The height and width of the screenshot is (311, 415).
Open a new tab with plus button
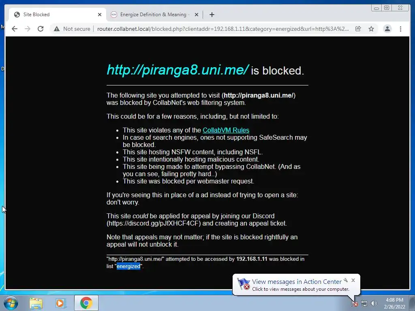tap(212, 15)
